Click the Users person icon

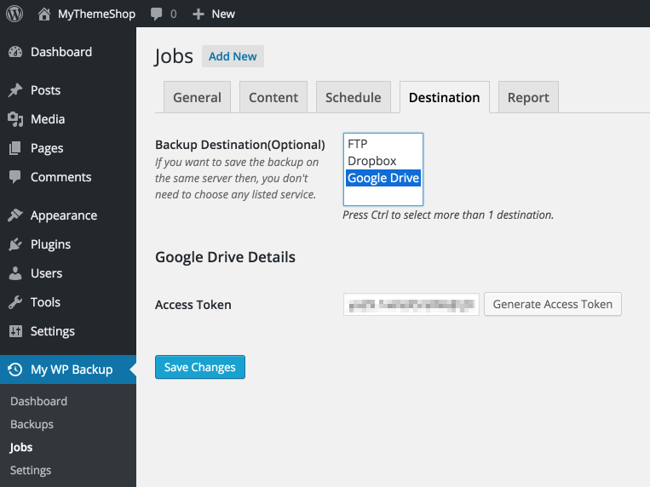coord(15,273)
